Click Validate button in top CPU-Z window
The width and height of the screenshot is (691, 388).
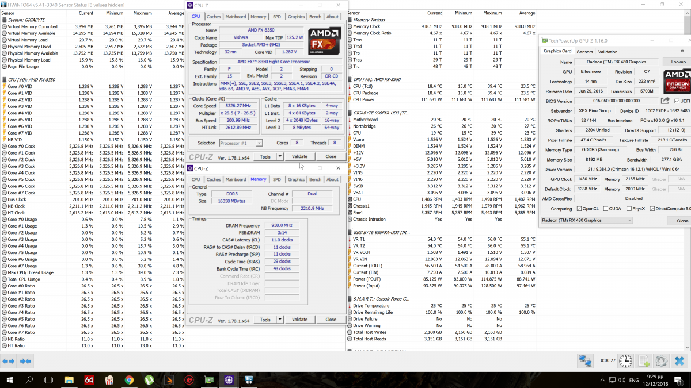coord(299,156)
